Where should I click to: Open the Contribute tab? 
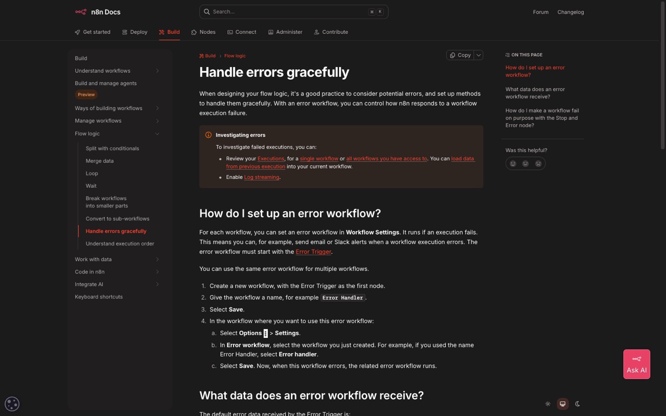pos(331,32)
